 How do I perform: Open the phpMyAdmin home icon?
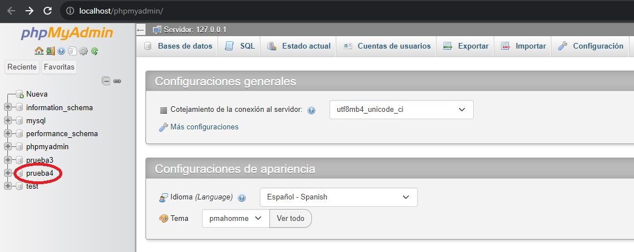point(39,51)
